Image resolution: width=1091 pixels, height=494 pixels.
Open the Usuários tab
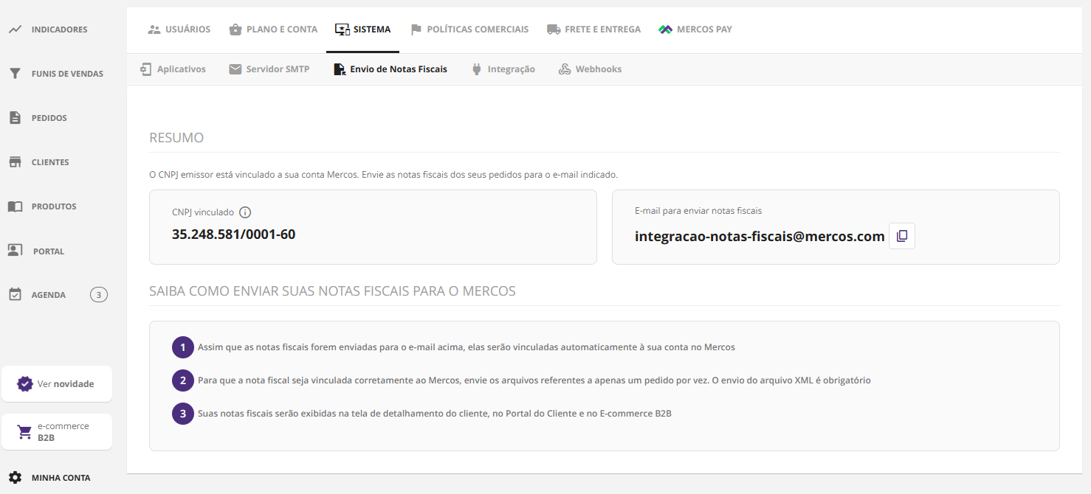[x=179, y=29]
